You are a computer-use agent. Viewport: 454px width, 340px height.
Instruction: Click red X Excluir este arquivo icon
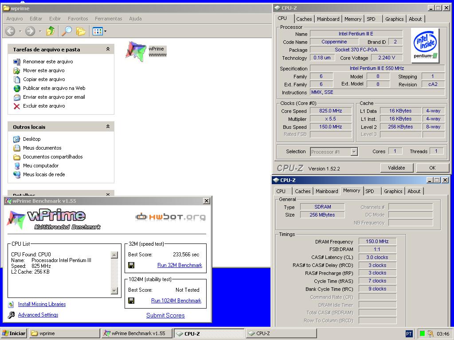click(17, 106)
